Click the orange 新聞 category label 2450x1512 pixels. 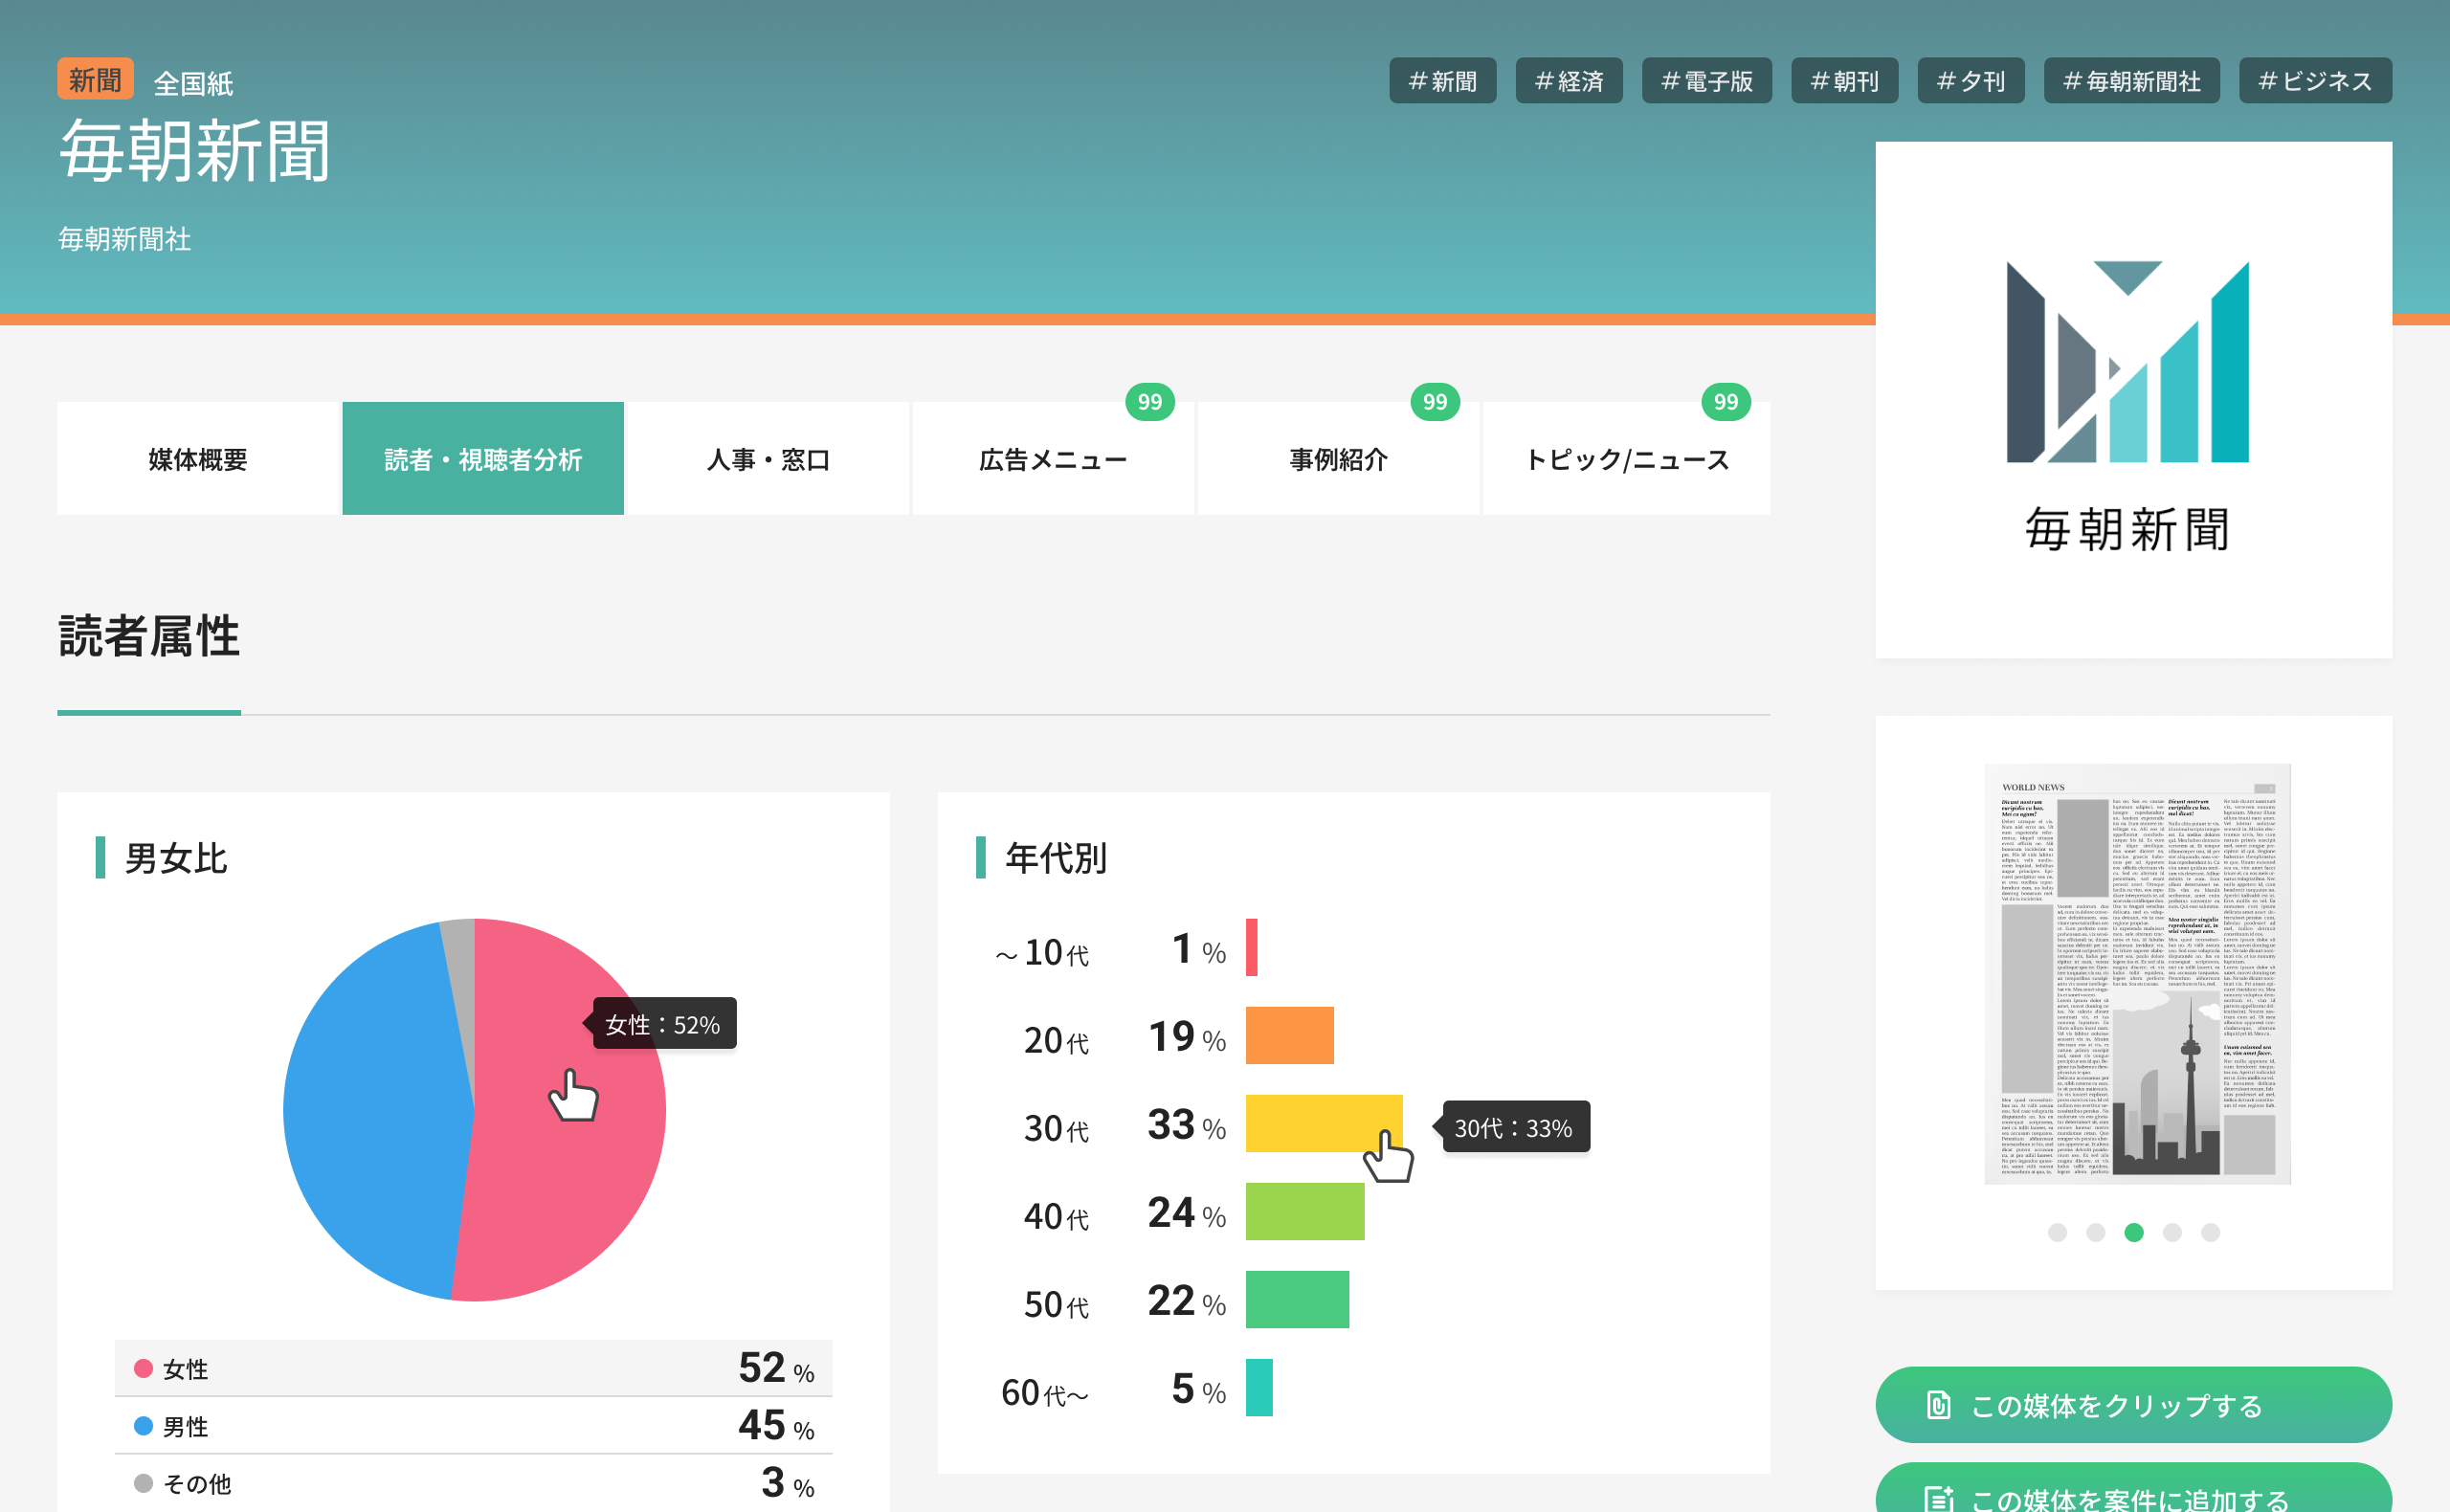[x=95, y=79]
